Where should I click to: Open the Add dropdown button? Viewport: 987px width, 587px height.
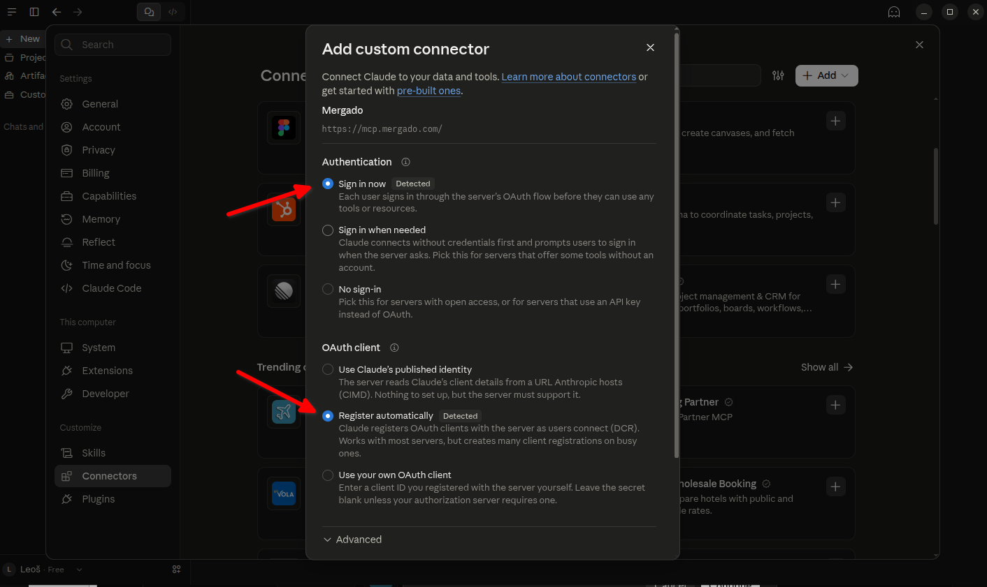coord(826,75)
